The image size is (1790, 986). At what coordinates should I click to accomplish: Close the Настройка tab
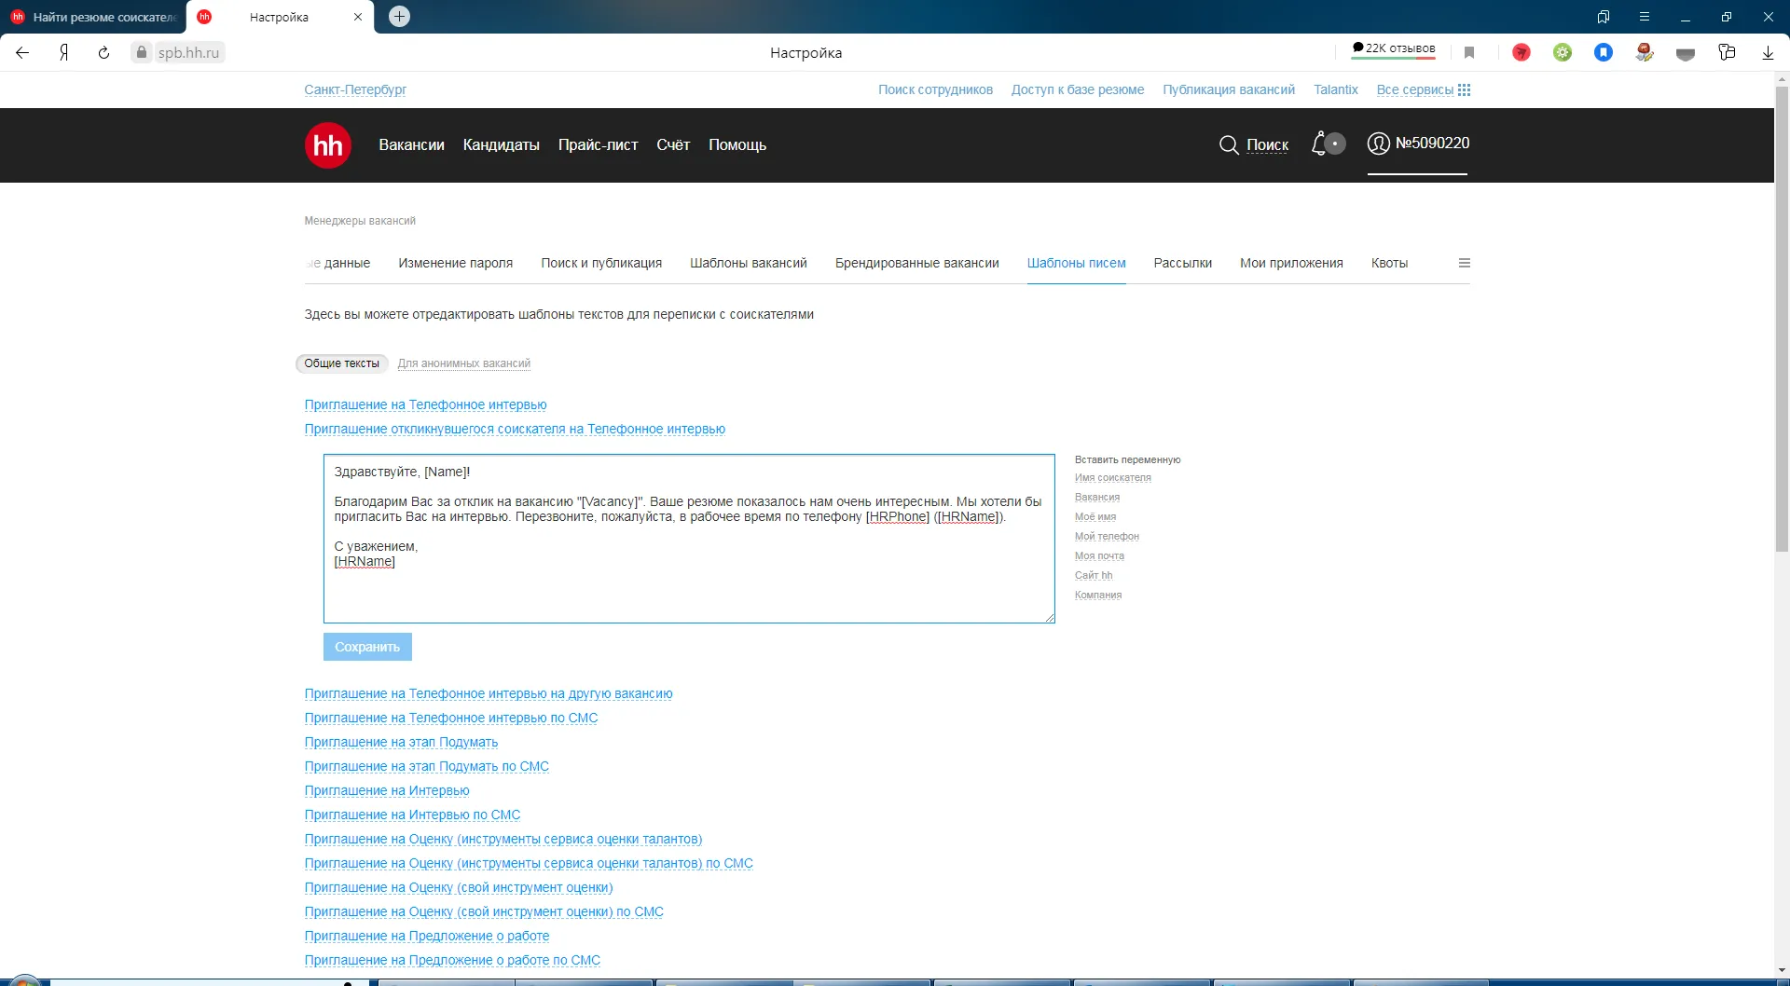click(x=358, y=17)
